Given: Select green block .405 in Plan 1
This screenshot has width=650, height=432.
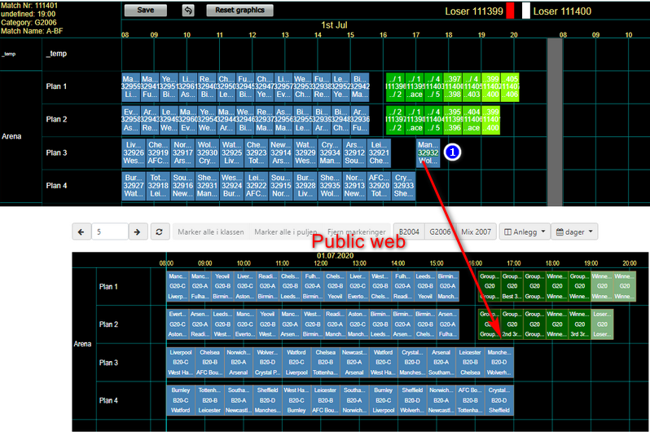Looking at the screenshot, I should pyautogui.click(x=510, y=87).
